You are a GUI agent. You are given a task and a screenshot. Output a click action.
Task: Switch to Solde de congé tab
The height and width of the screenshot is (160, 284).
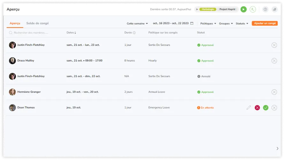point(37,23)
